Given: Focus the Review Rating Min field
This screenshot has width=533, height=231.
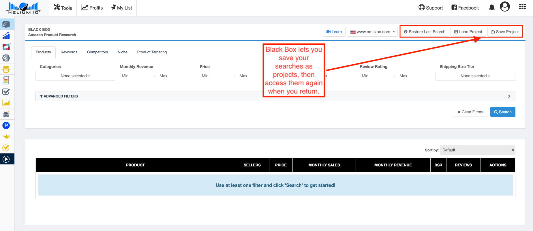Looking at the screenshot, I should (376, 76).
